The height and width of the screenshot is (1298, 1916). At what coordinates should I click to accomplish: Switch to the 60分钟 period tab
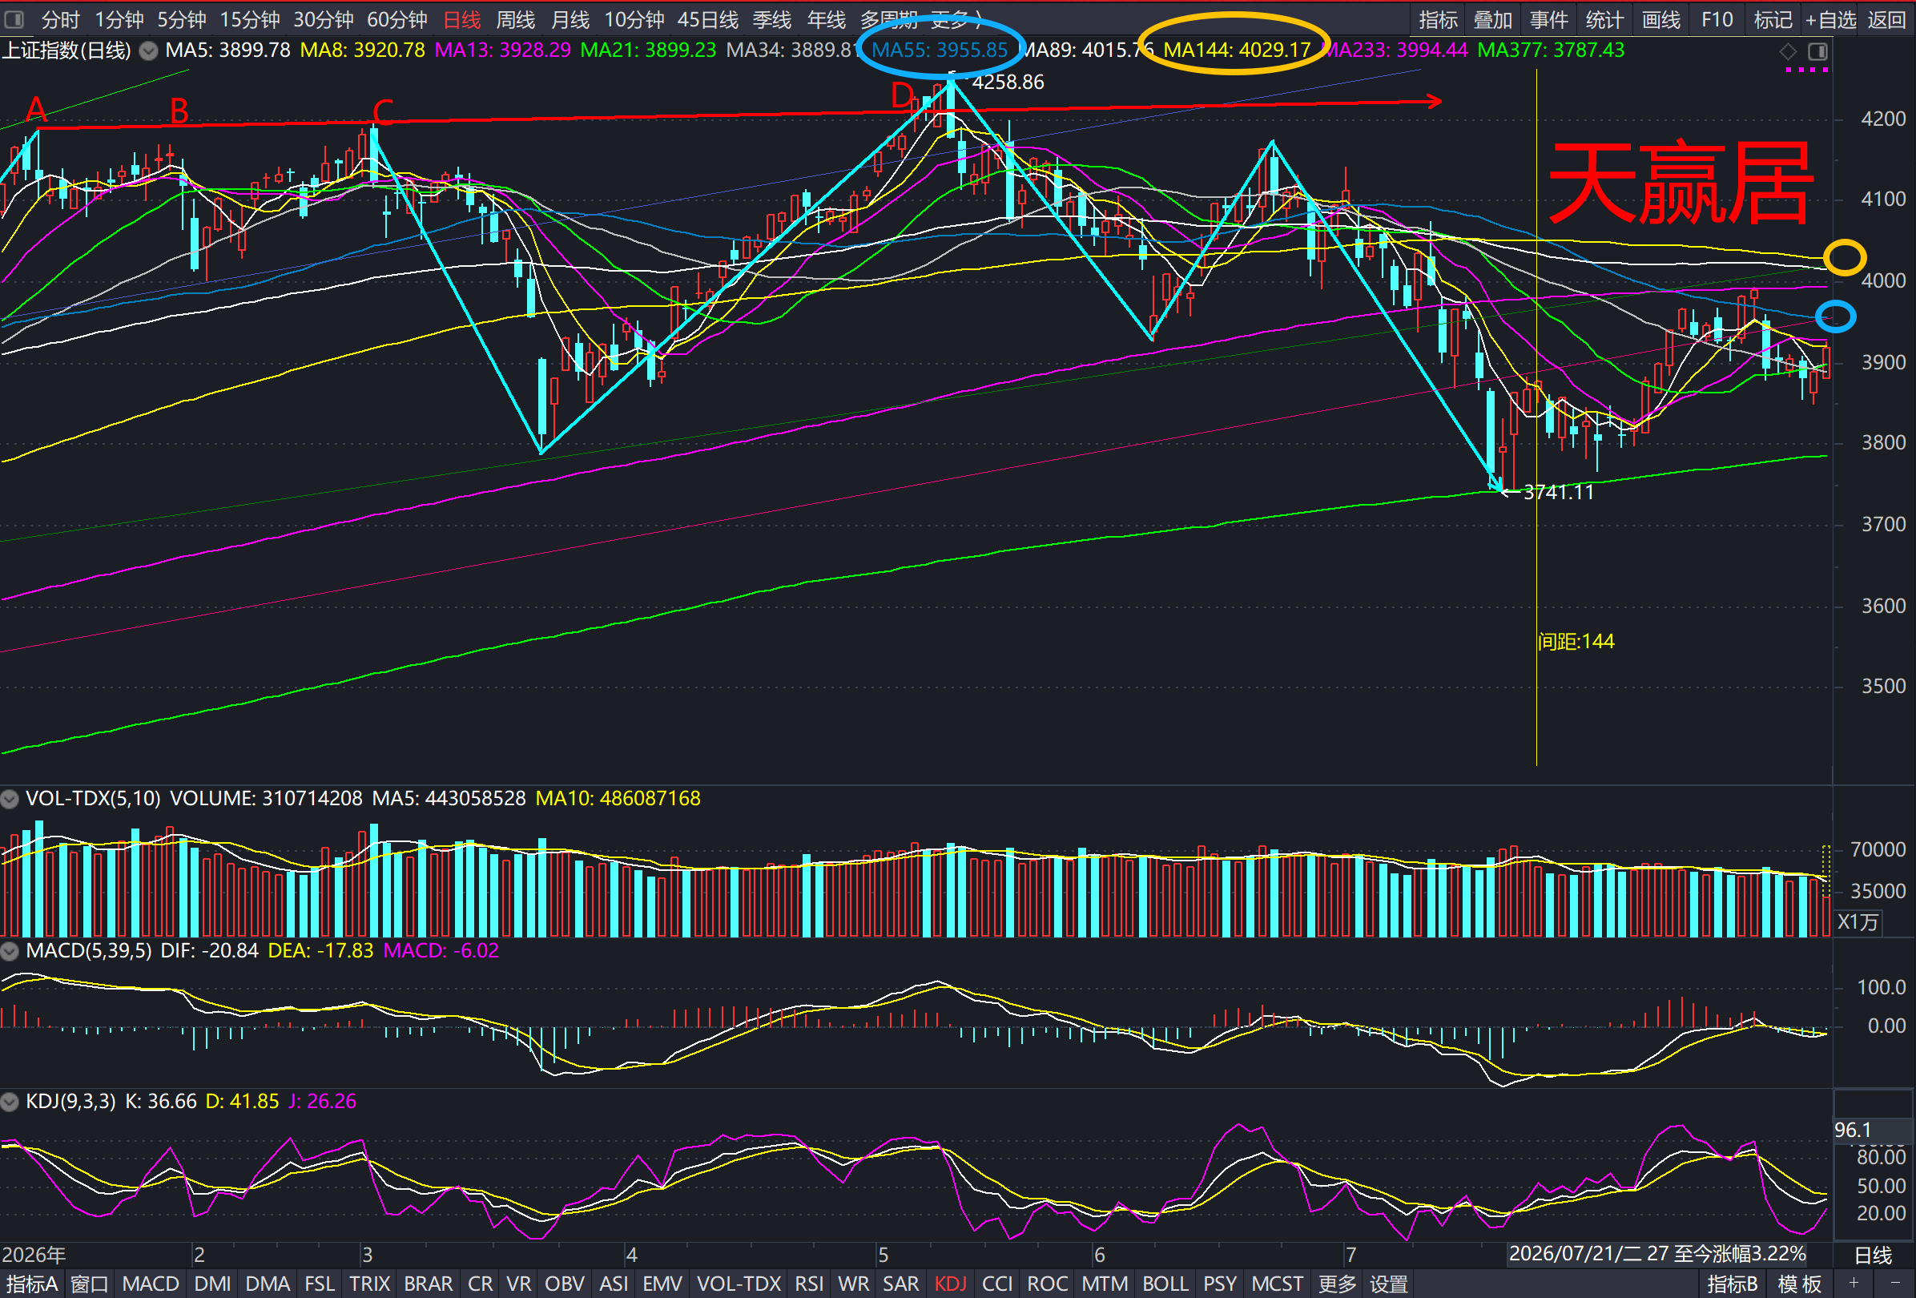(x=396, y=20)
